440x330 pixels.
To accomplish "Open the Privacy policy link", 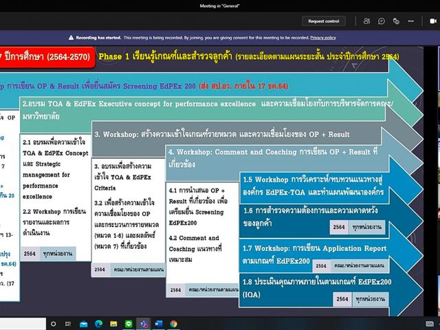I will point(323,38).
